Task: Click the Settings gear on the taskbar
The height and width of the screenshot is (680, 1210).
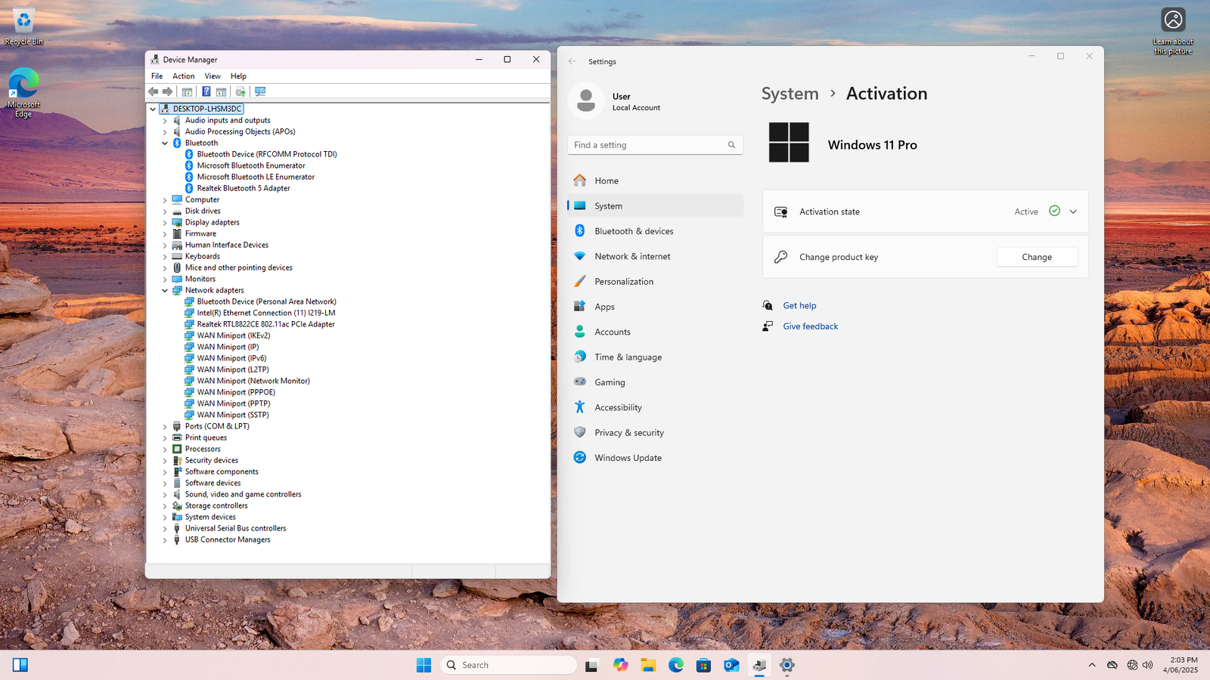Action: click(786, 665)
